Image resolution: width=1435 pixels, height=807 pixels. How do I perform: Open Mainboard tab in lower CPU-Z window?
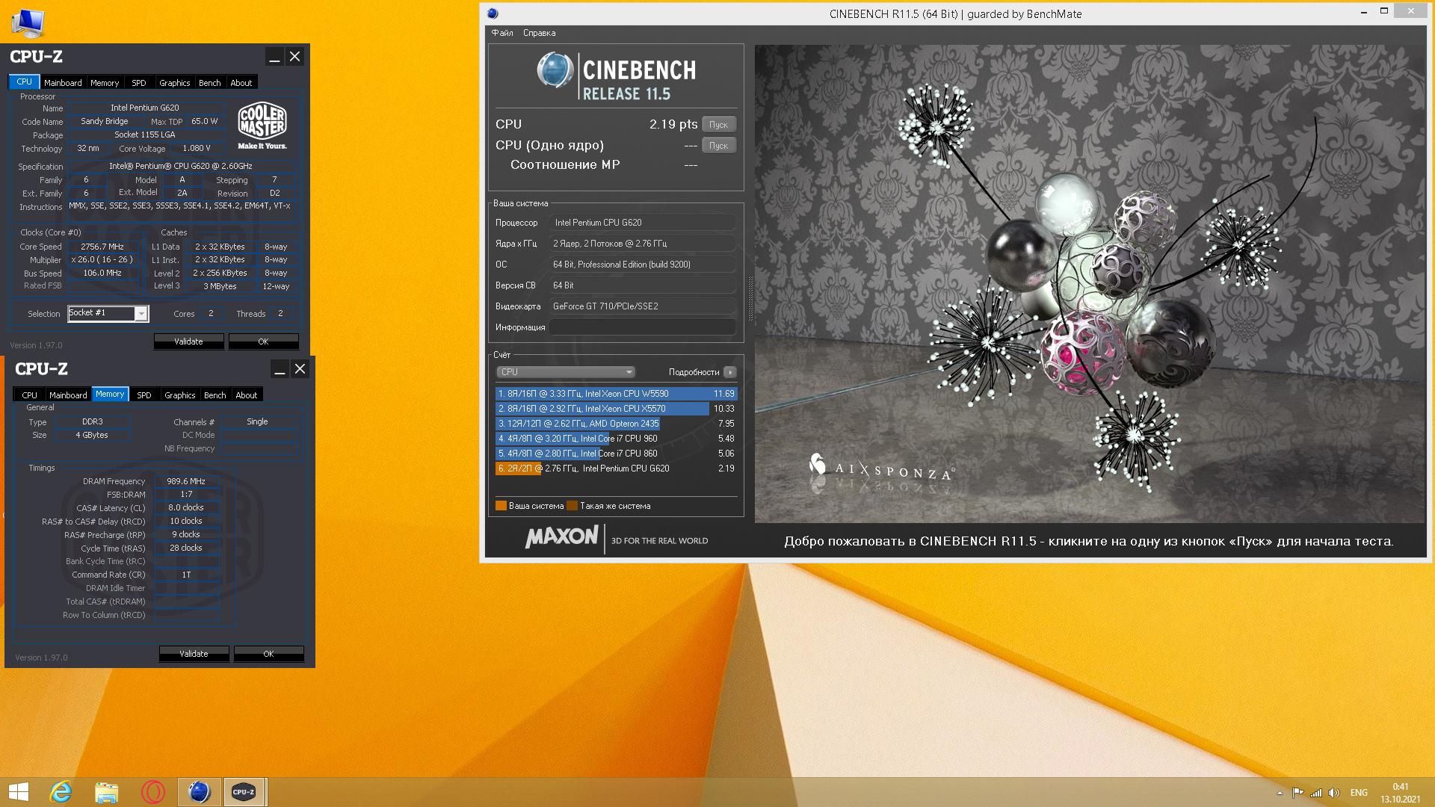click(x=68, y=395)
